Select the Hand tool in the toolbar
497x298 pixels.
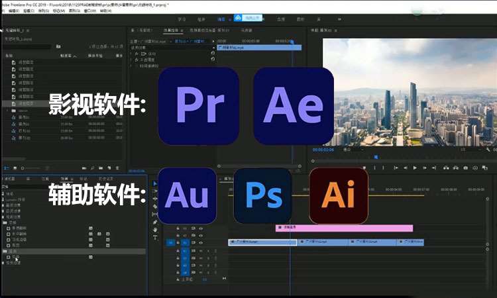(x=155, y=230)
